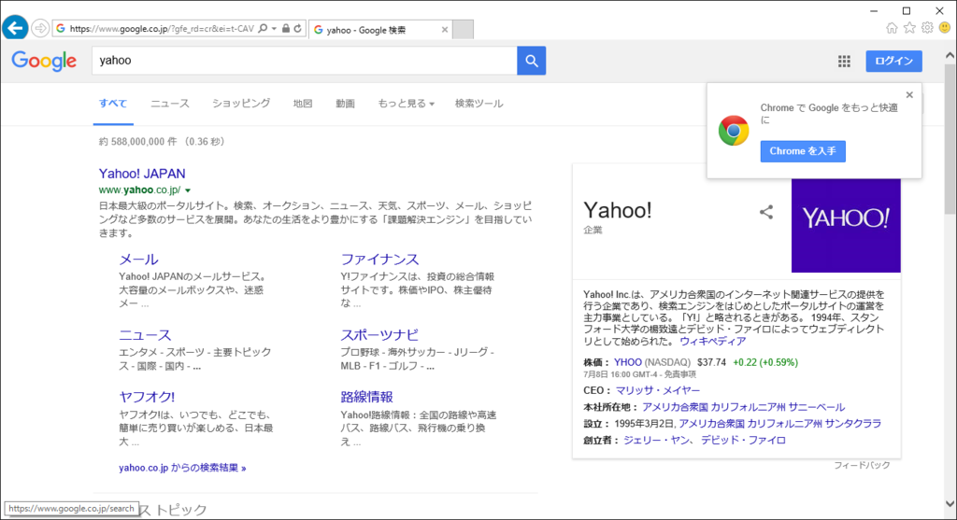
Task: Select the 'yahoo - Google 検索' browser tab
Action: click(381, 29)
